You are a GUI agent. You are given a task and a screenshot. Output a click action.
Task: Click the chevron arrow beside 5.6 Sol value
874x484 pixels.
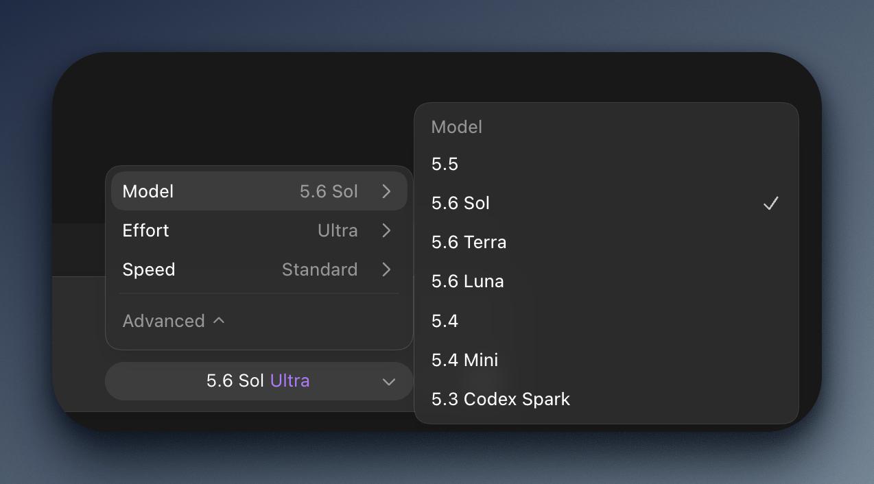pos(387,191)
